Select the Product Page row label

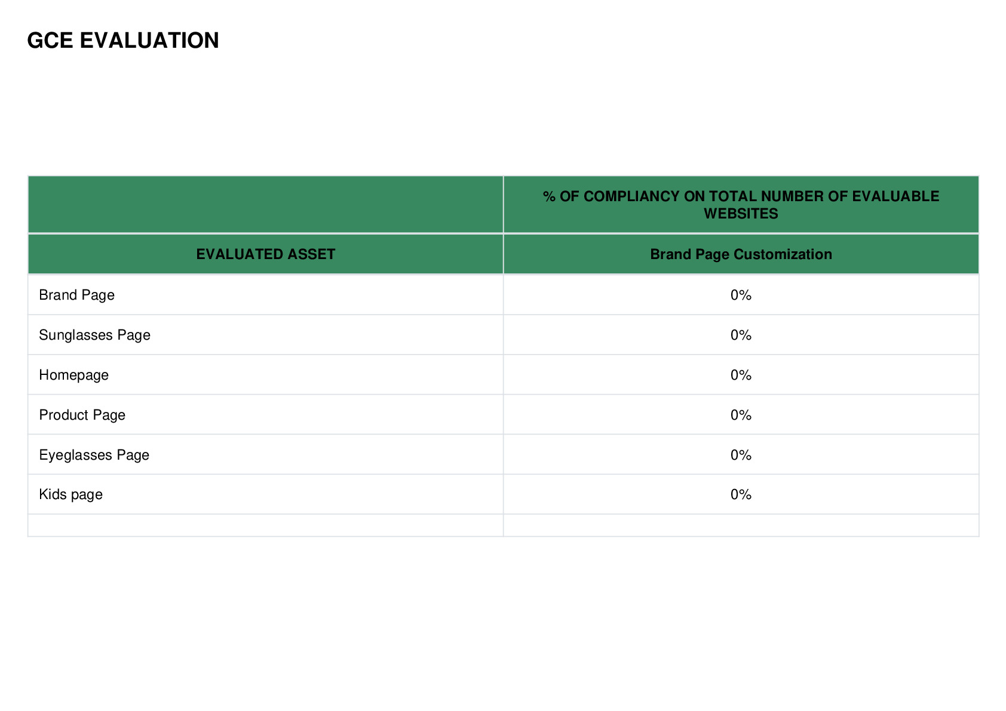(x=82, y=415)
